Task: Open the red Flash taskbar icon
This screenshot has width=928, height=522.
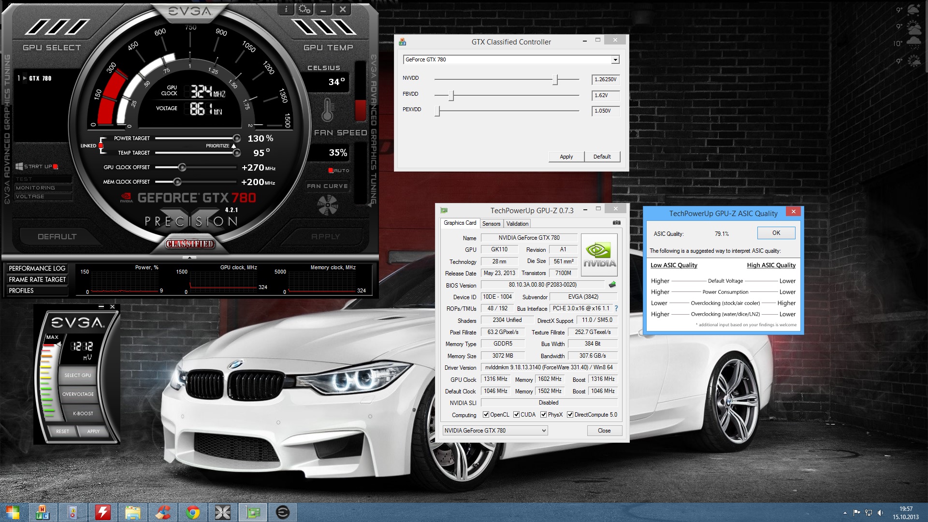Action: click(x=102, y=512)
